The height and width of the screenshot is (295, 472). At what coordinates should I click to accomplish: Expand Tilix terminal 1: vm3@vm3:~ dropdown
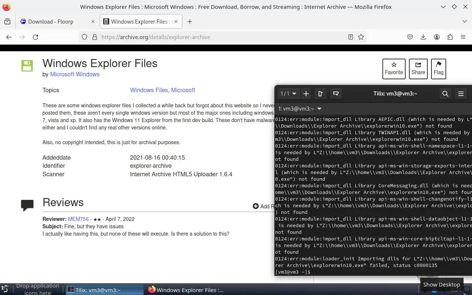pyautogui.click(x=319, y=109)
